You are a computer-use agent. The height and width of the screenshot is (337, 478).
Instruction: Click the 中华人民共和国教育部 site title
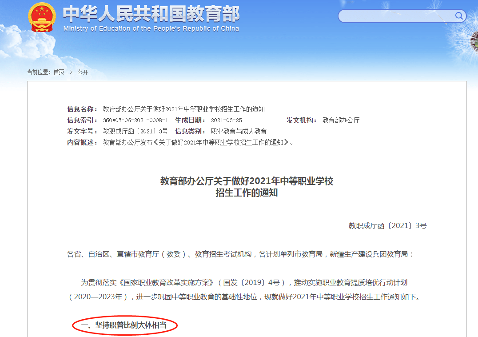click(x=151, y=14)
